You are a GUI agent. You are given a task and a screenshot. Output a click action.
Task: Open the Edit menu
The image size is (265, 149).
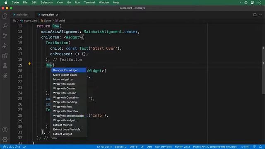coord(34,2)
